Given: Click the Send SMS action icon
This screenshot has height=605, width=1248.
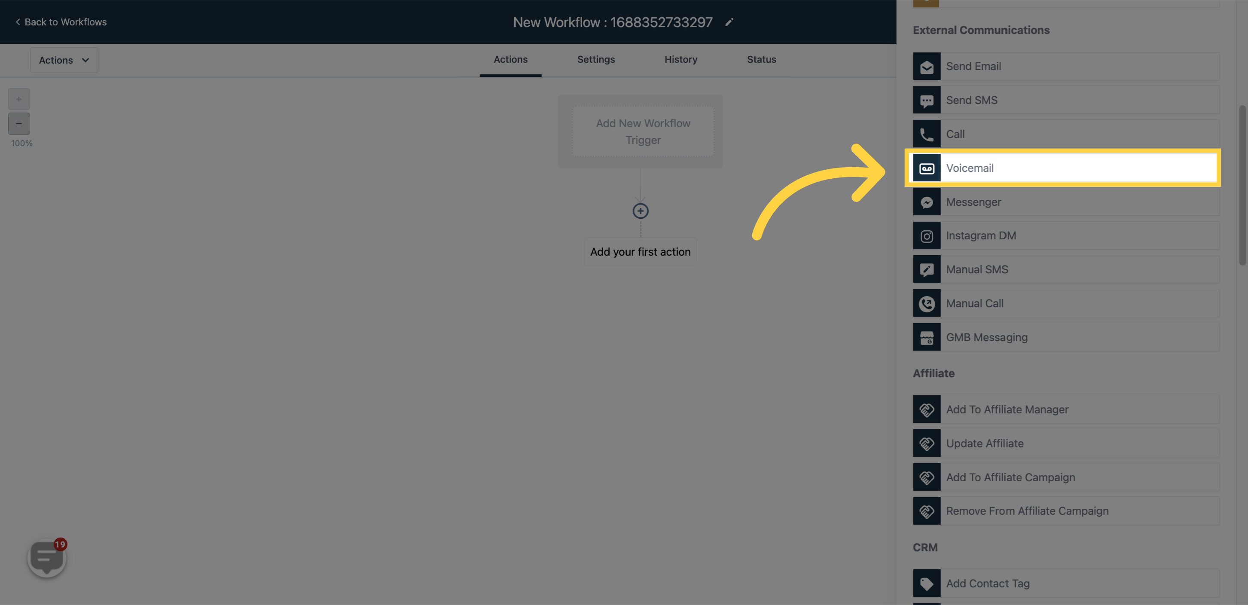Looking at the screenshot, I should click(927, 100).
